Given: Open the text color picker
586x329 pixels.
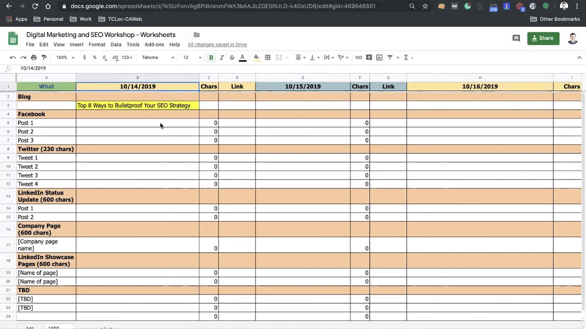Looking at the screenshot, I should (x=243, y=58).
